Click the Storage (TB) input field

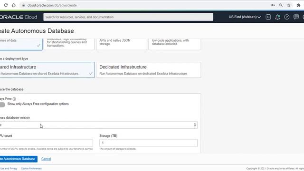[148, 143]
